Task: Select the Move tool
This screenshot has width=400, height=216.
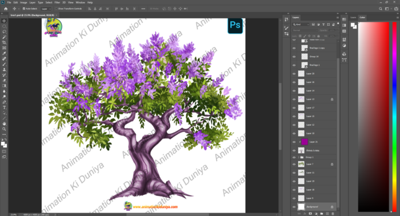Action: pos(4,21)
